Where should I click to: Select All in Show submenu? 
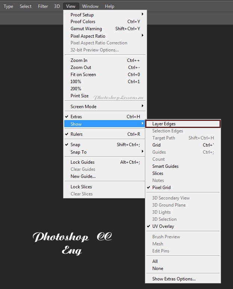click(183, 261)
